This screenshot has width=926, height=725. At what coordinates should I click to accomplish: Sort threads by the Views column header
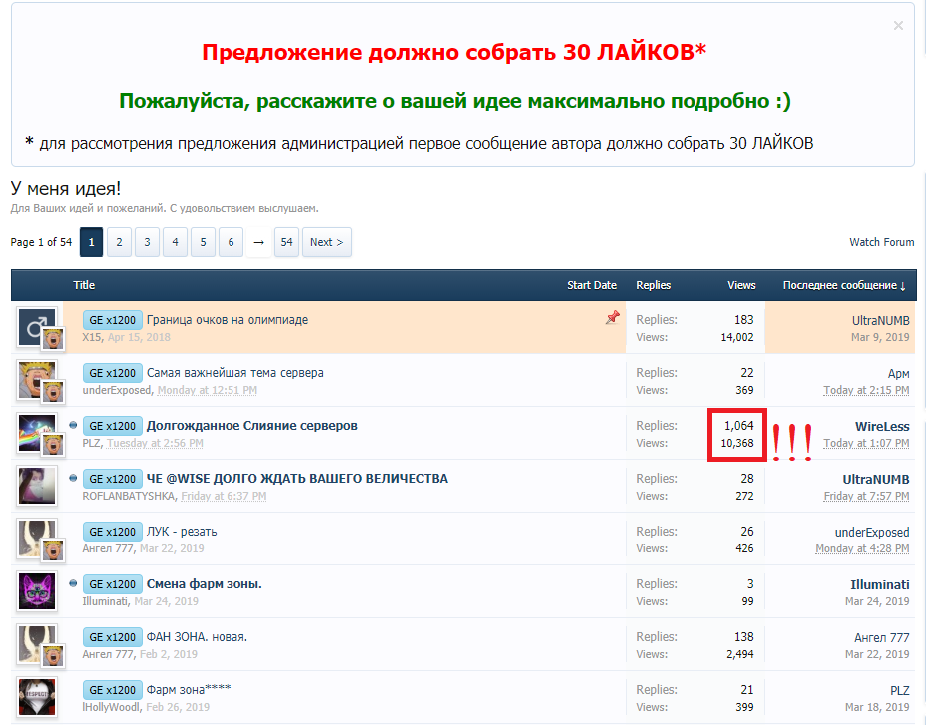pyautogui.click(x=740, y=285)
